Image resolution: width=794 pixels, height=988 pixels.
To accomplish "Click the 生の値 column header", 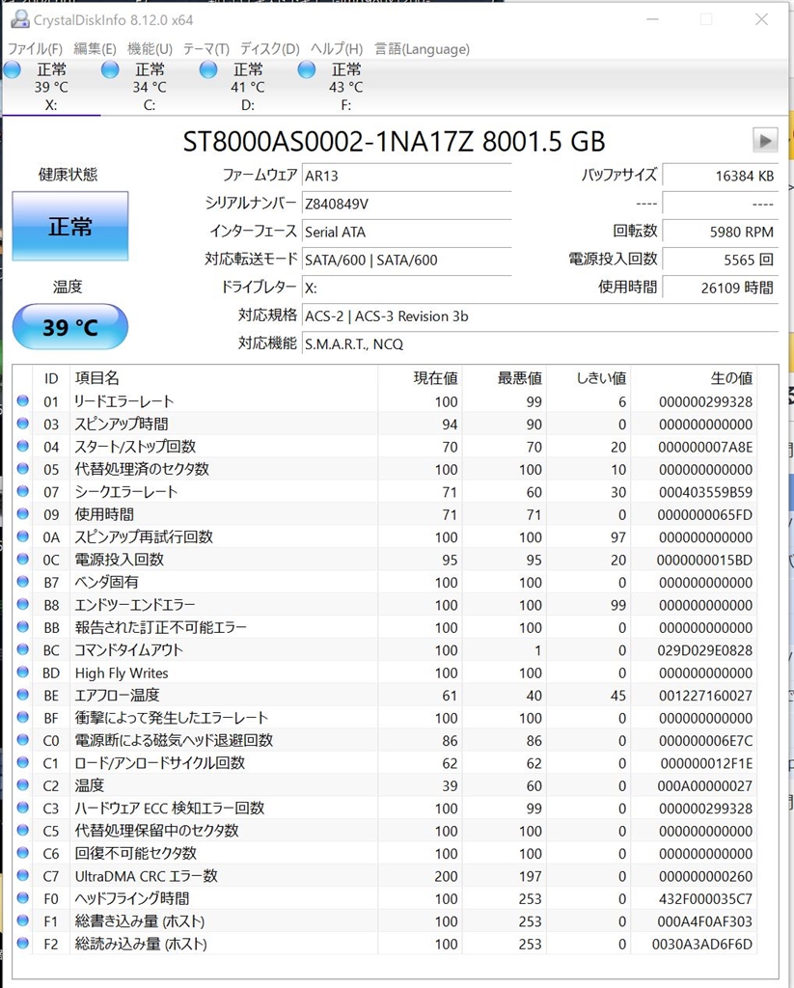I will coord(694,378).
